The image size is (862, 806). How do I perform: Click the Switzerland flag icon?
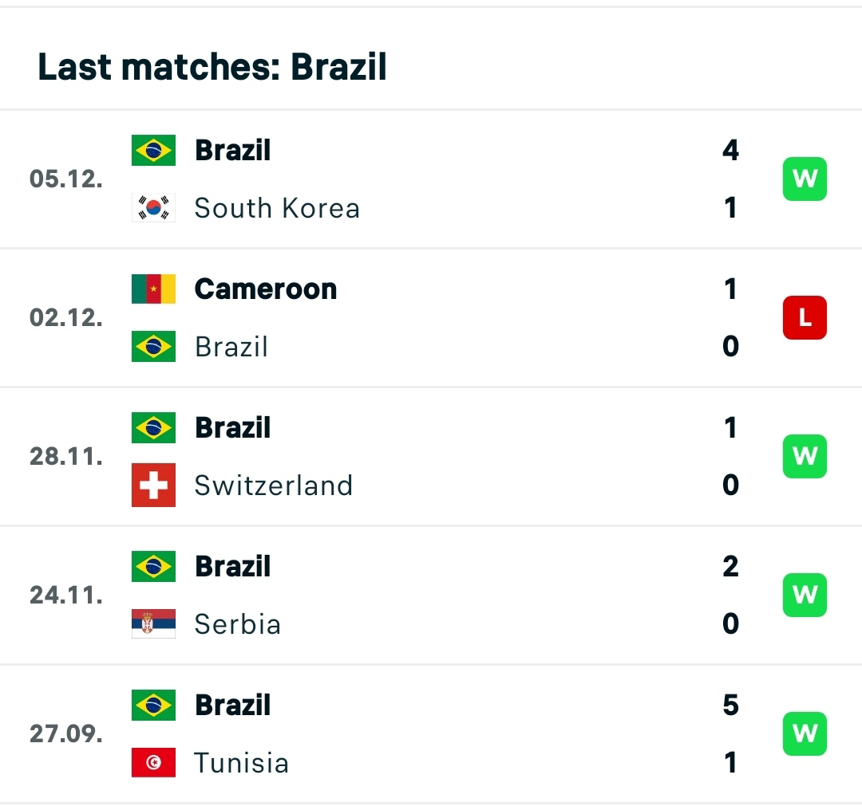click(x=153, y=486)
